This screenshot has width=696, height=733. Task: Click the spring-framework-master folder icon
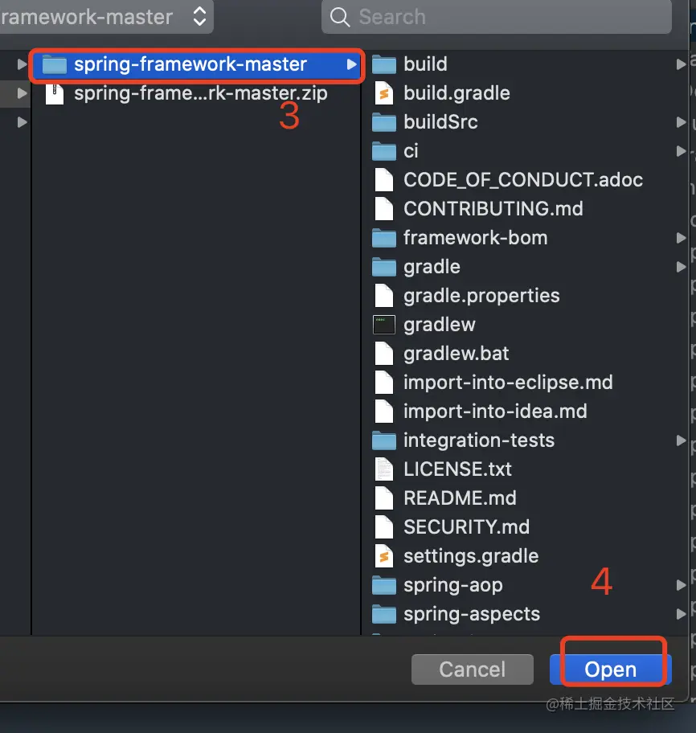point(54,64)
